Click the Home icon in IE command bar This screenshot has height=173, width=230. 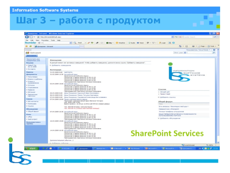(180, 46)
